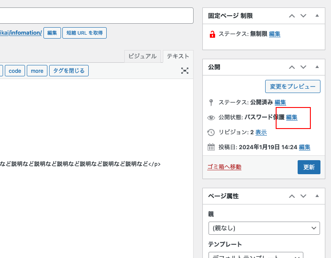Move 公開 panel down

point(303,67)
